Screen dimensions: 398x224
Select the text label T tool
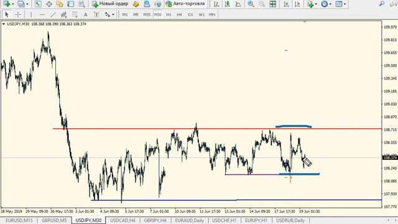(96, 14)
